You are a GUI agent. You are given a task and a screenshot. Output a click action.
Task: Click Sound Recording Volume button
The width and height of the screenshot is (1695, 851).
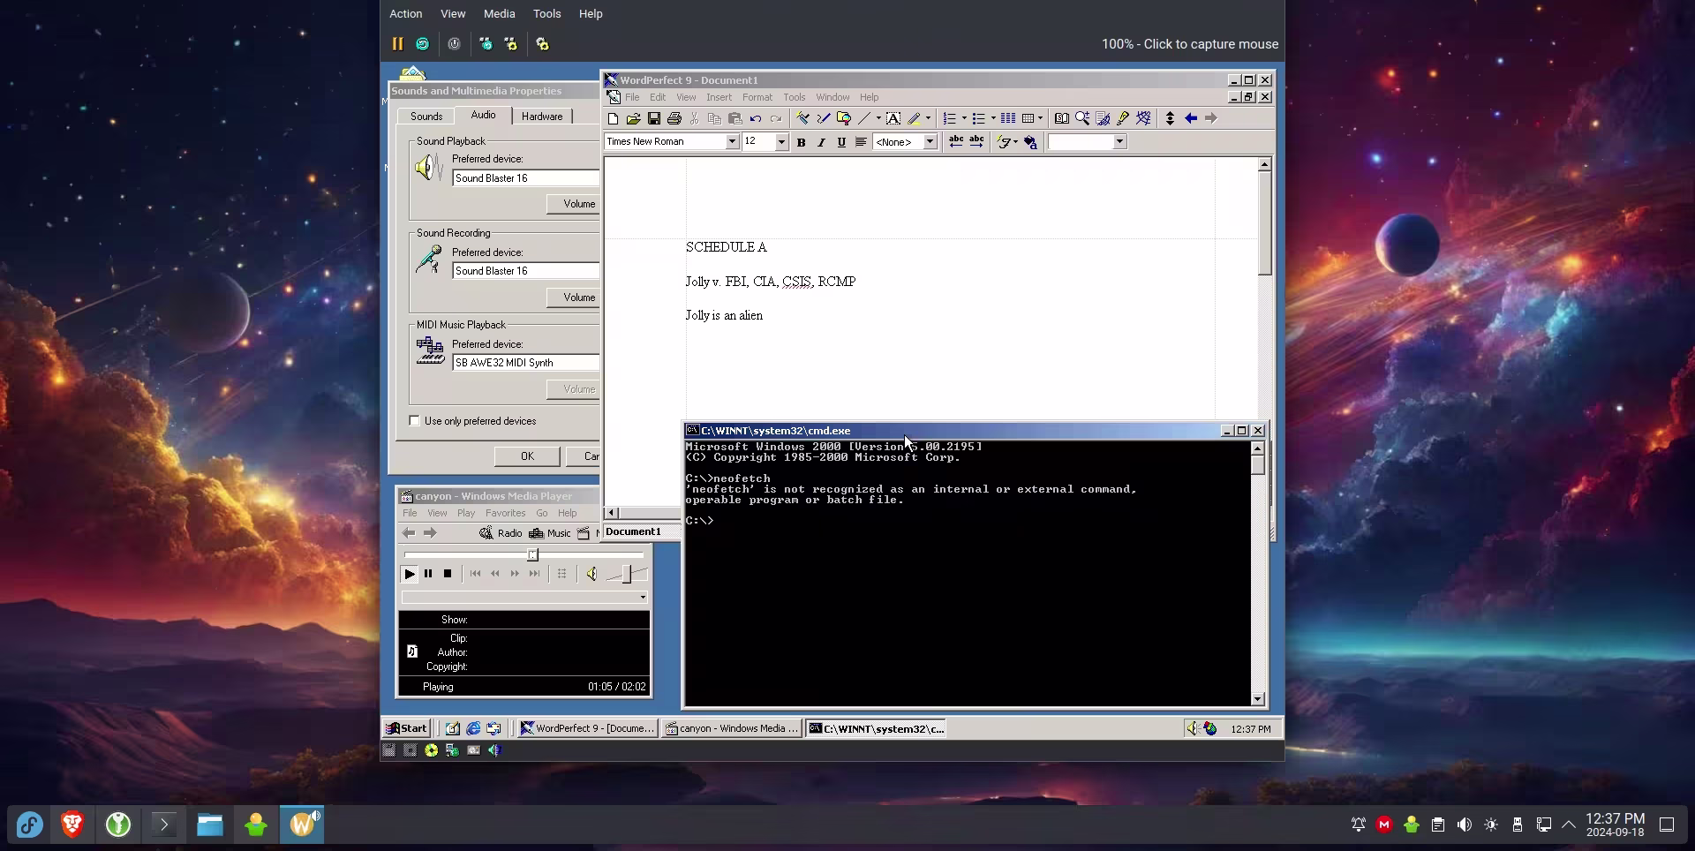(574, 297)
